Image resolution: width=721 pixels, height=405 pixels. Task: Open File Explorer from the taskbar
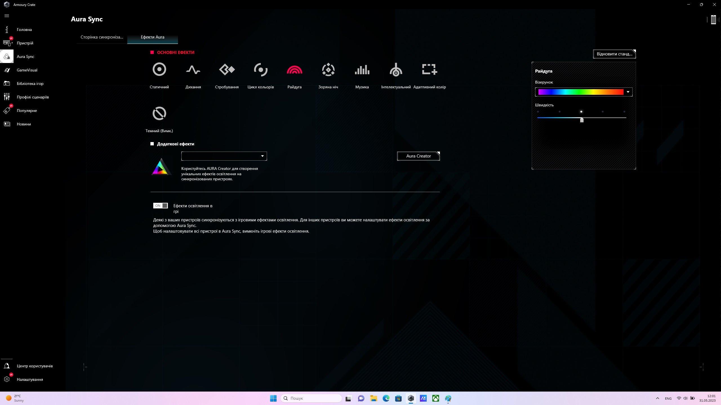373,398
